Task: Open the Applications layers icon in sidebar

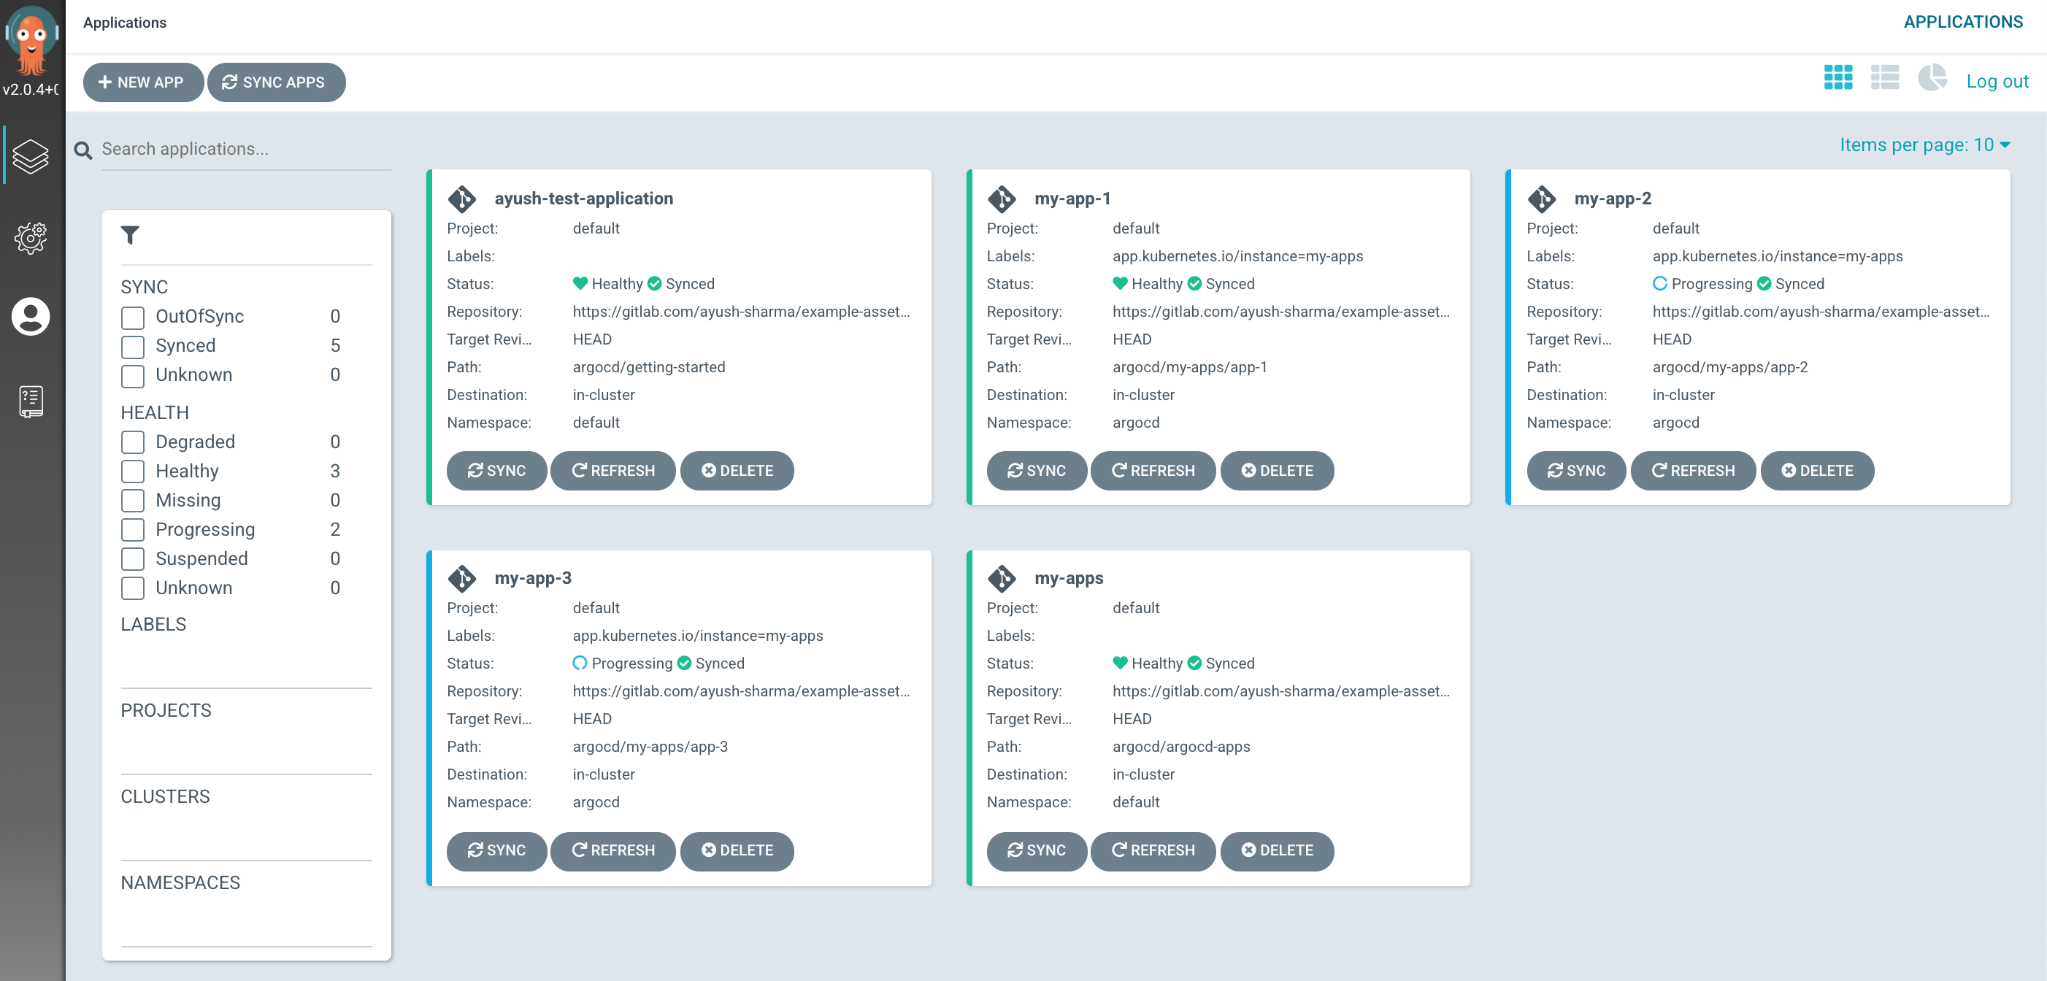Action: click(31, 155)
